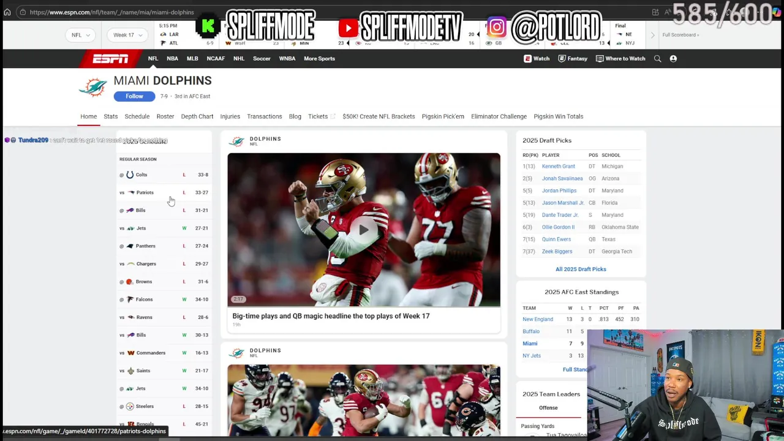Switch to the Depth Chart tab
The width and height of the screenshot is (784, 441).
pyautogui.click(x=197, y=116)
